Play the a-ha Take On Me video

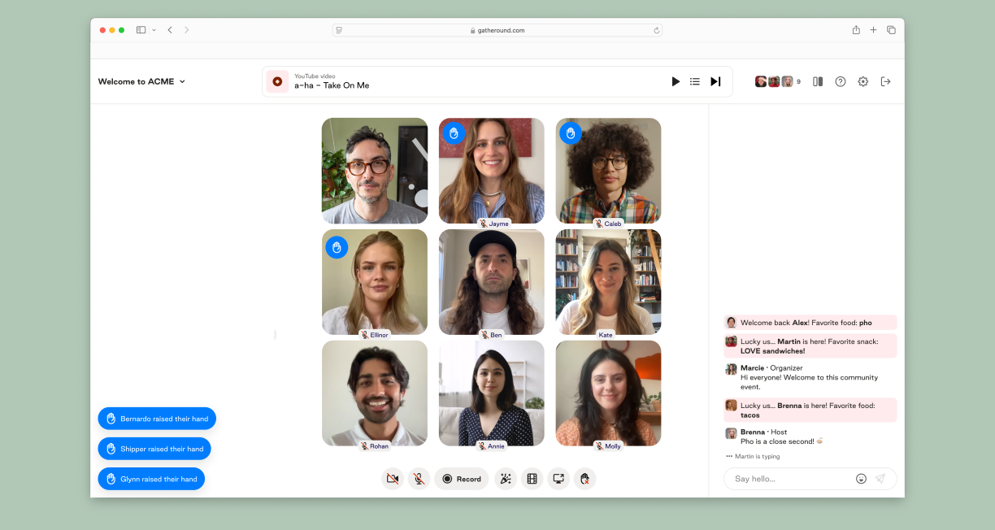tap(676, 81)
